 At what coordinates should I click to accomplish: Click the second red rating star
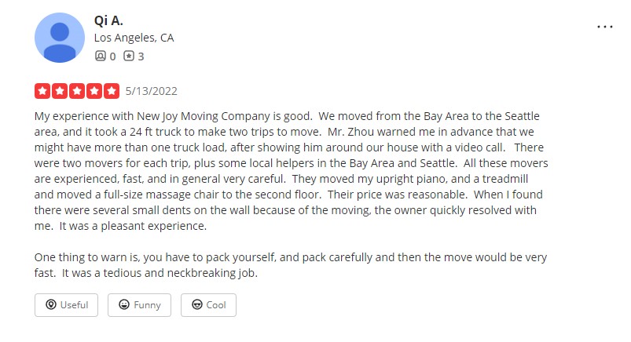click(60, 91)
